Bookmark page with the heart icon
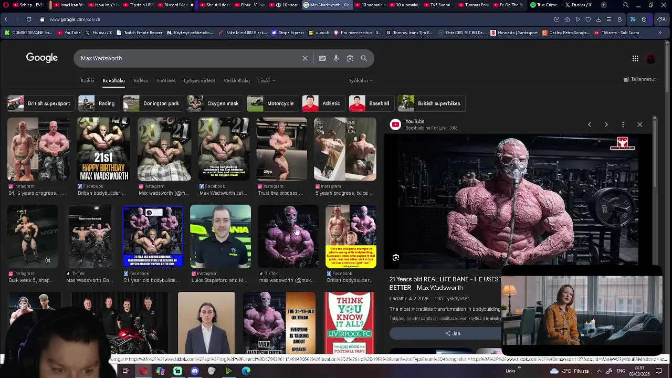Viewport: 672px width, 378px height. point(588,19)
